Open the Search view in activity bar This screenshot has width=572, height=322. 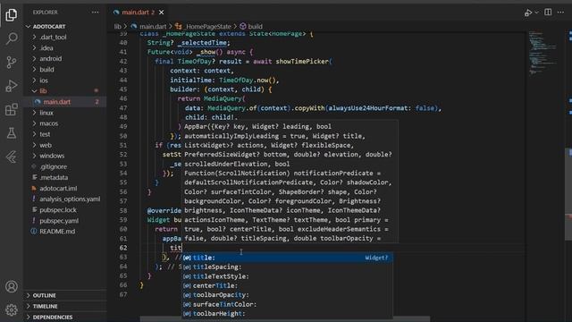pyautogui.click(x=12, y=38)
